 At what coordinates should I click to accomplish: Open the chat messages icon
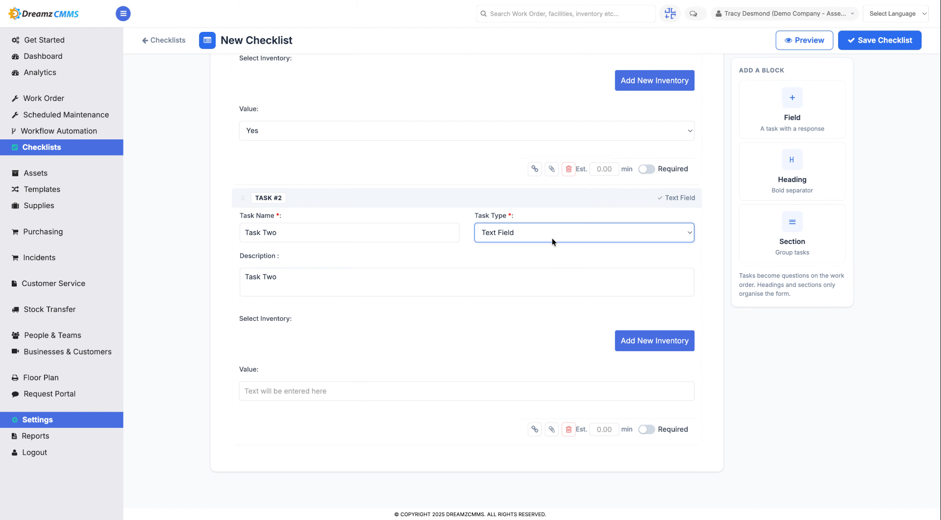pyautogui.click(x=693, y=14)
